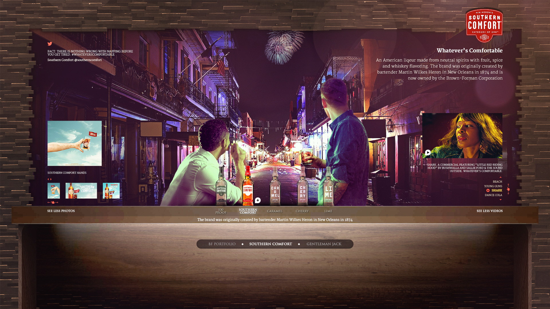Open the Twitter bird icon
Image resolution: width=550 pixels, height=309 pixels.
(50, 44)
